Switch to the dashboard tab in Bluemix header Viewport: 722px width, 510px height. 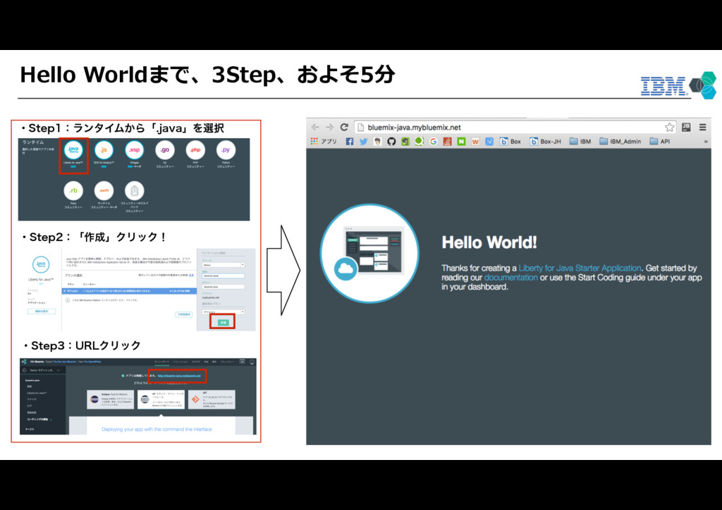pyautogui.click(x=161, y=362)
